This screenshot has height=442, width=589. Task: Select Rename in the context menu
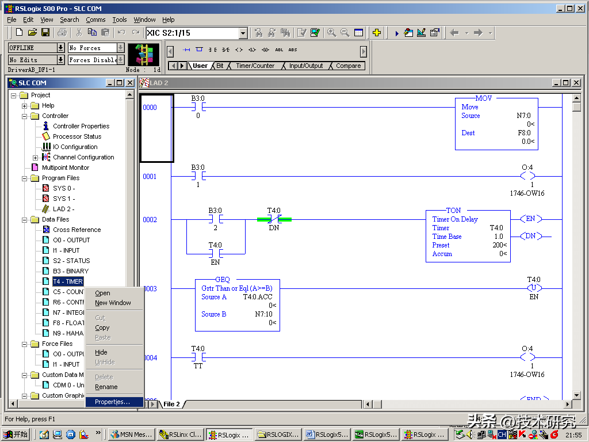(x=106, y=387)
